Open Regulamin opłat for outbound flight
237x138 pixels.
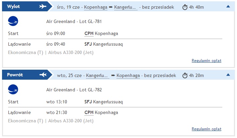[206, 61]
